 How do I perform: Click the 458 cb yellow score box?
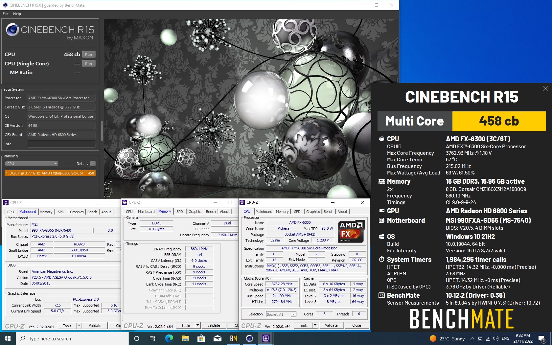click(499, 121)
